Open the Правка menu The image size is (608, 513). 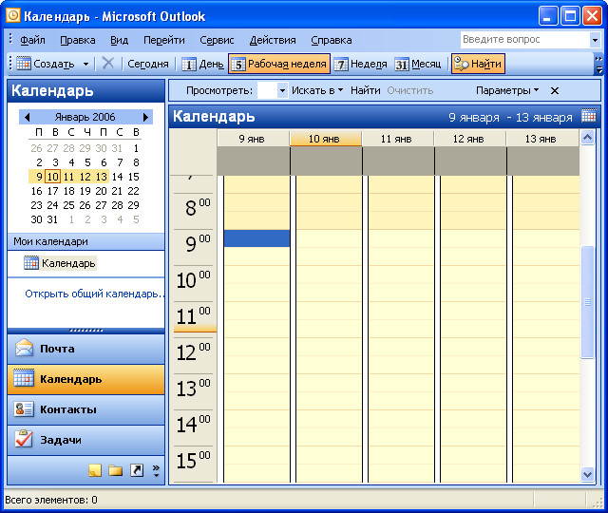tap(78, 40)
